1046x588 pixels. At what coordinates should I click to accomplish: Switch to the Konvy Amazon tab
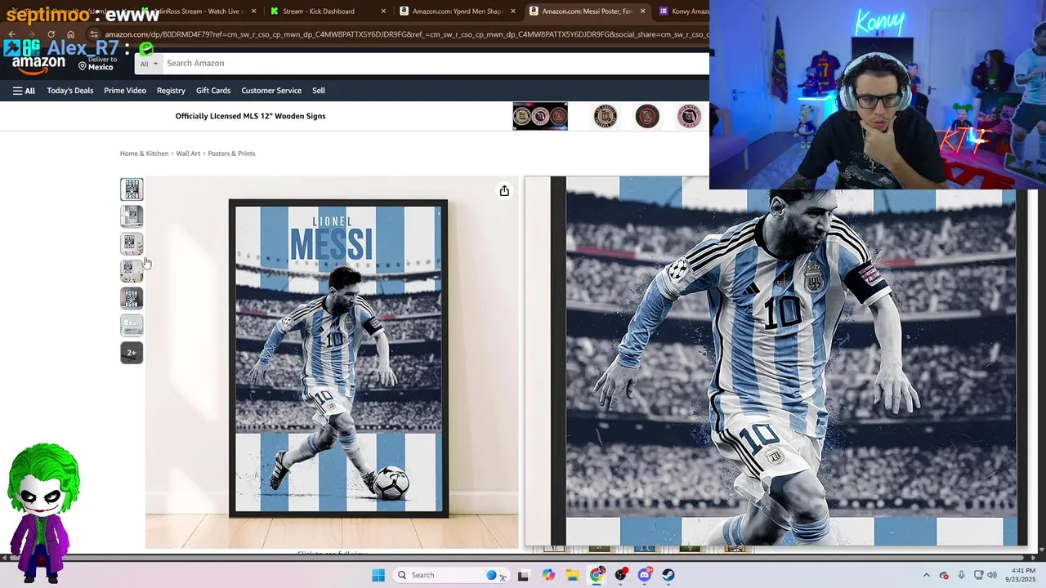683,11
